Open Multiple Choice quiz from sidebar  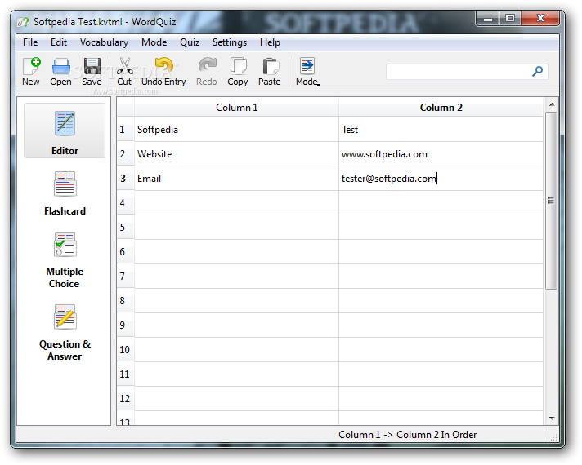tap(65, 260)
